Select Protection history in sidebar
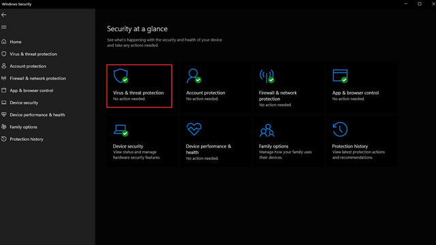The height and width of the screenshot is (245, 436). coord(27,139)
